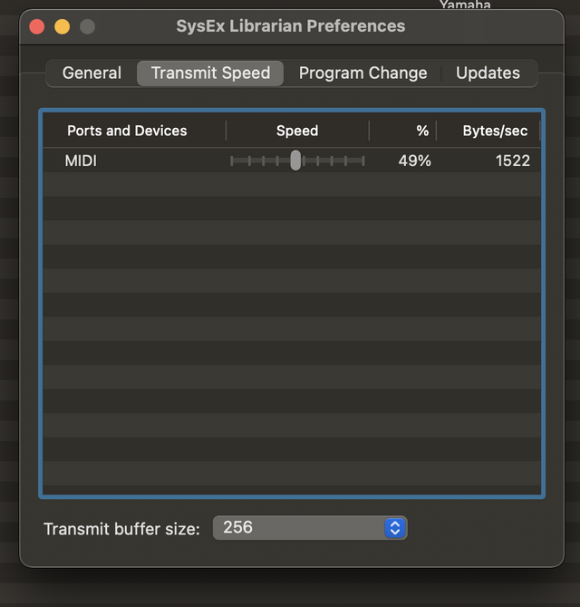Click the MIDI speed slider thumb

tap(295, 161)
